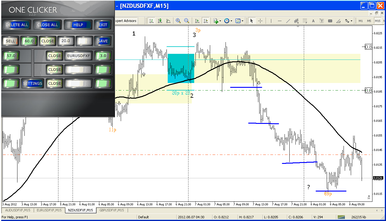
Task: Draw Fibonacci retracement
Action: coord(305,21)
